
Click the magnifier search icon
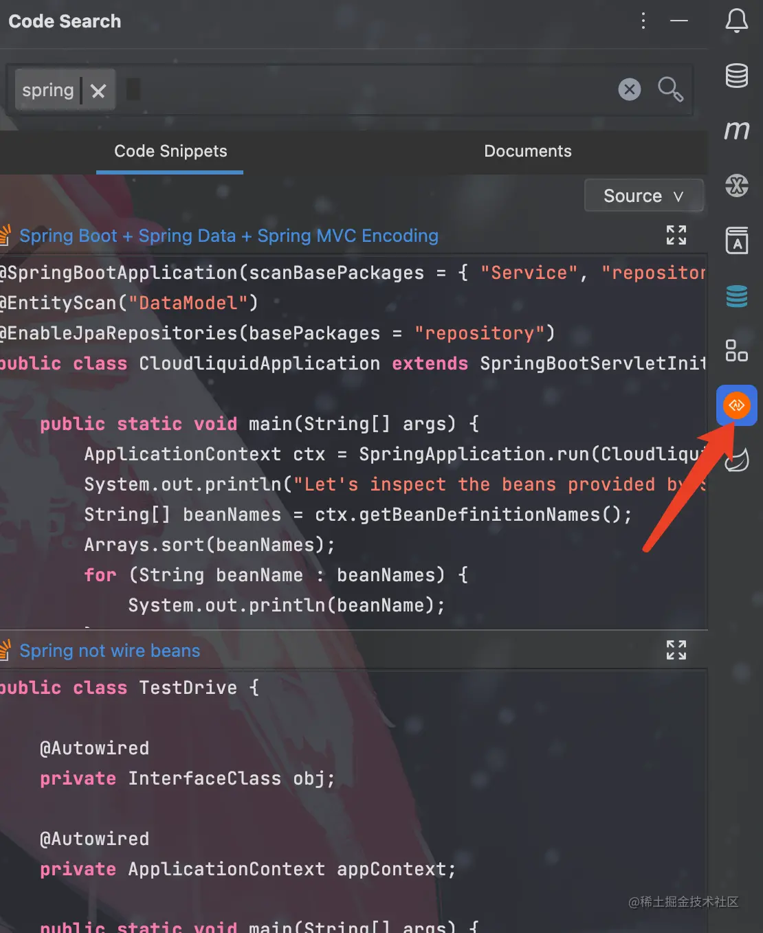click(x=670, y=89)
